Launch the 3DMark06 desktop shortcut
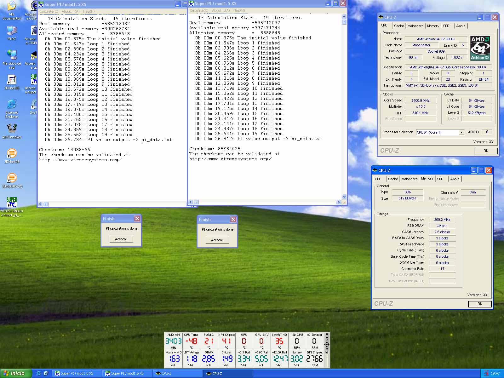Viewport: 504px width, 378px height. tap(12, 156)
